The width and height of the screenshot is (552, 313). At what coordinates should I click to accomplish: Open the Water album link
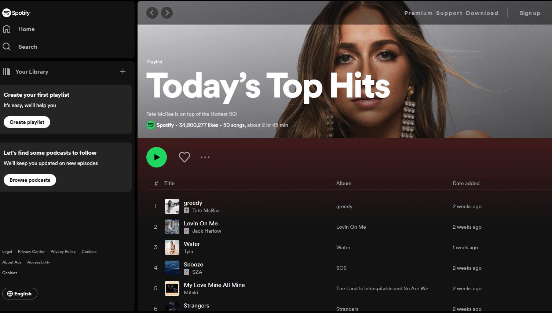(x=343, y=247)
